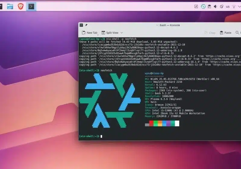Click the 'Packages: 2369 (nix-system)' line
The image size is (241, 169).
[176, 91]
